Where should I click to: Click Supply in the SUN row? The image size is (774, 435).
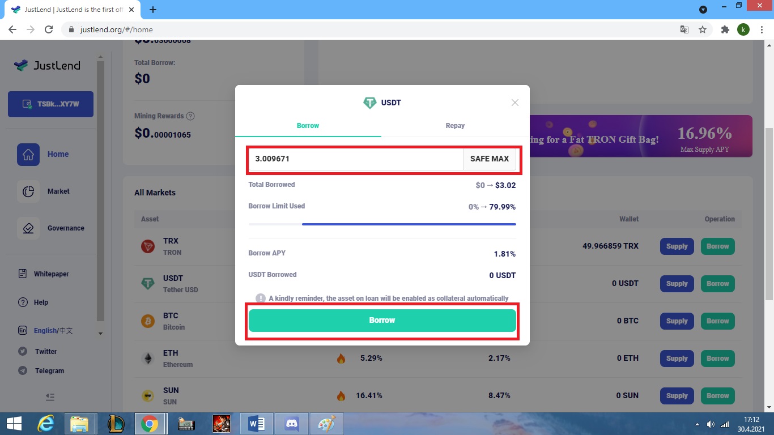(x=677, y=396)
